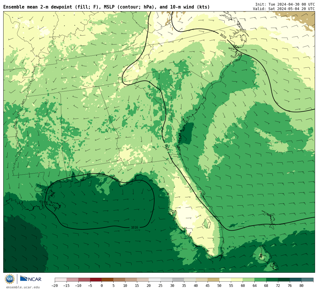Click the 0 colorbar tick label

click(x=102, y=286)
